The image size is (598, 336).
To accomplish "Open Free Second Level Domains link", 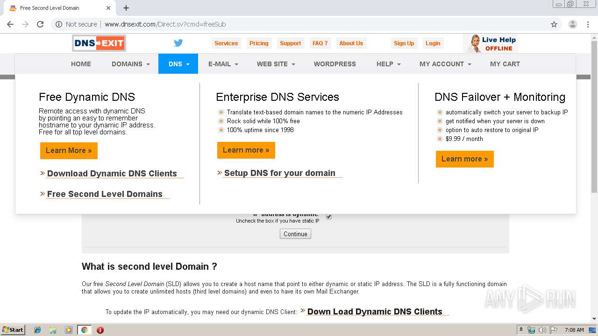I will tap(105, 194).
